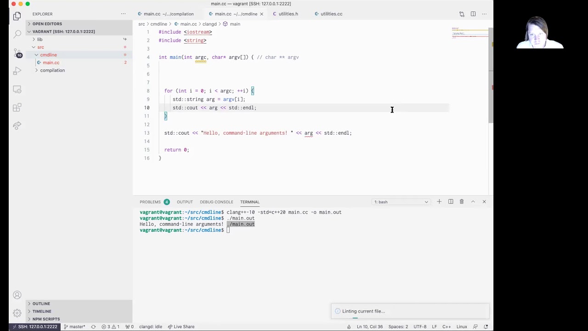This screenshot has width=588, height=331.
Task: Change indentation via Spaces: 2
Action: click(x=398, y=327)
